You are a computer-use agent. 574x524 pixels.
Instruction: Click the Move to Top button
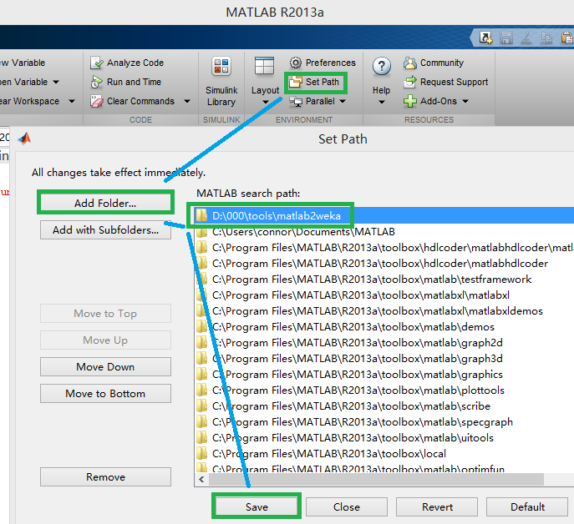point(105,314)
